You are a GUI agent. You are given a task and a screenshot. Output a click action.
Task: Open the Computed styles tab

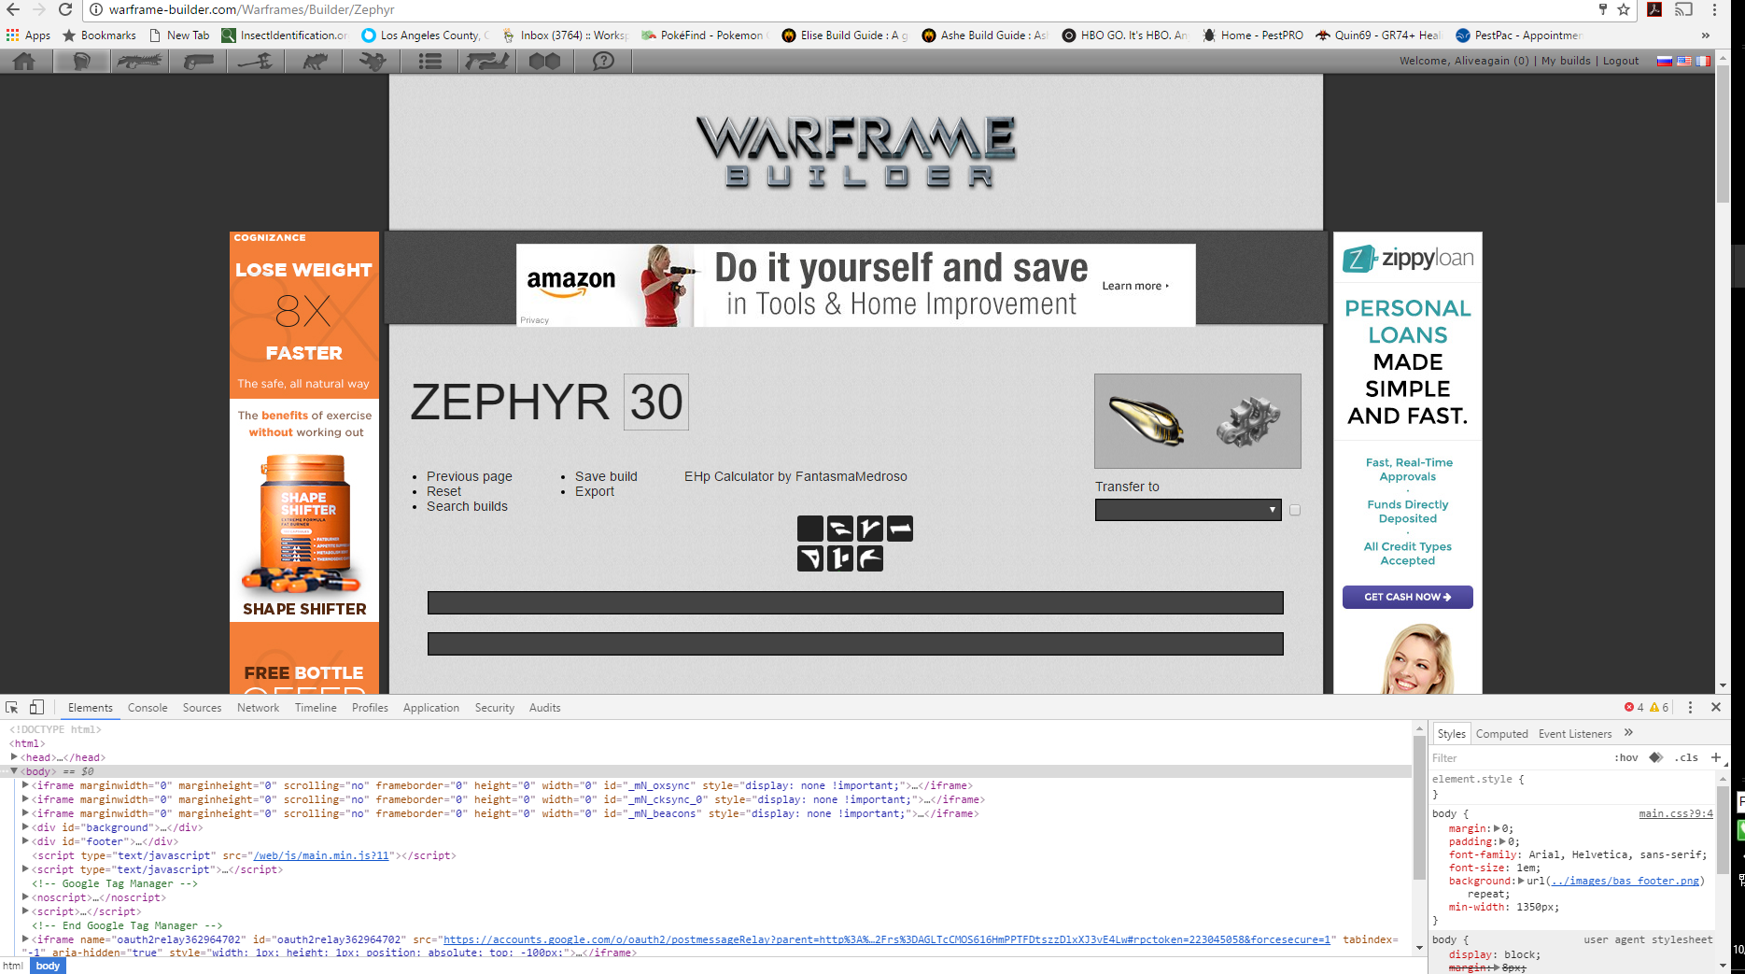coord(1501,734)
